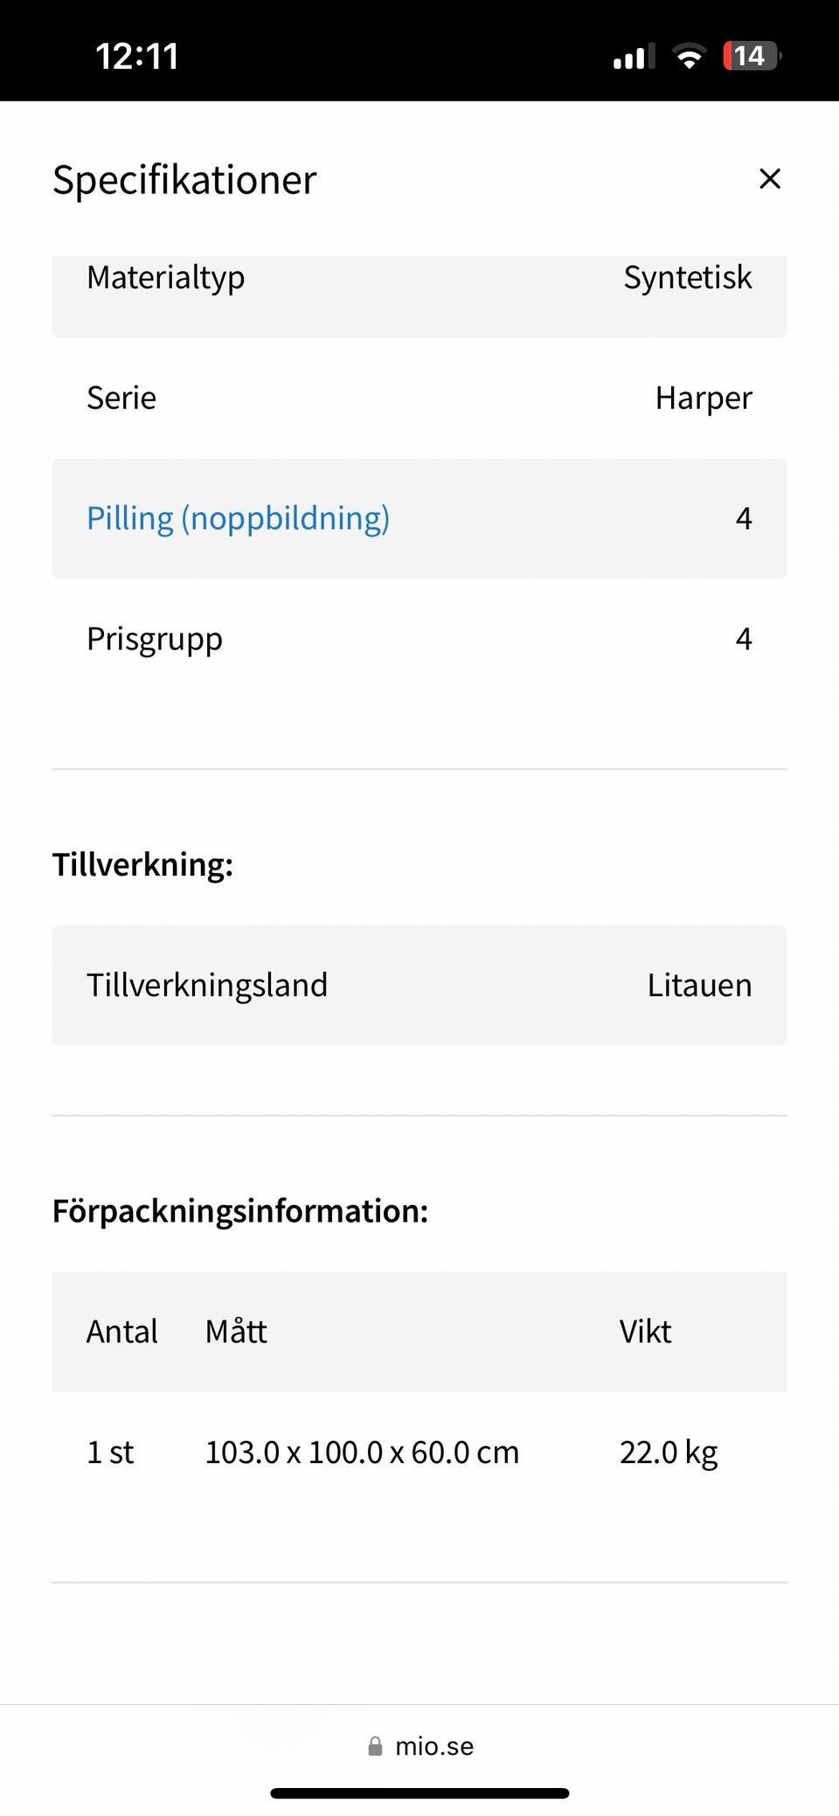The image size is (839, 1816).
Task: Tap the 103.0 x 100.0 x 60.0 cm dimensions
Action: tap(362, 1452)
